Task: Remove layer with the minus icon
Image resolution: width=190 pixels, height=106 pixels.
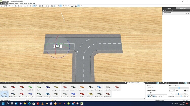Action: [166, 11]
